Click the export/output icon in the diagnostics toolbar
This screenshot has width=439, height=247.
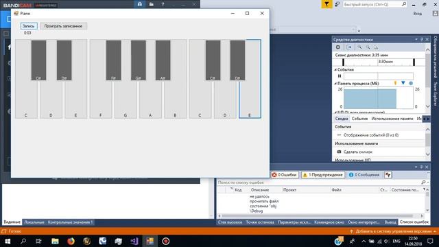click(349, 47)
